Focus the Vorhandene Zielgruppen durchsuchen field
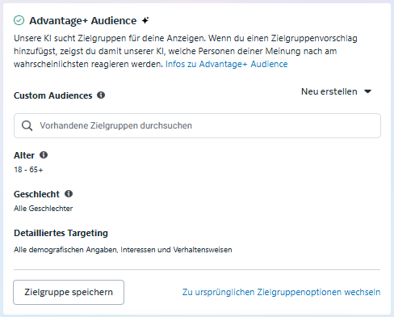This screenshot has height=317, width=394. click(197, 125)
